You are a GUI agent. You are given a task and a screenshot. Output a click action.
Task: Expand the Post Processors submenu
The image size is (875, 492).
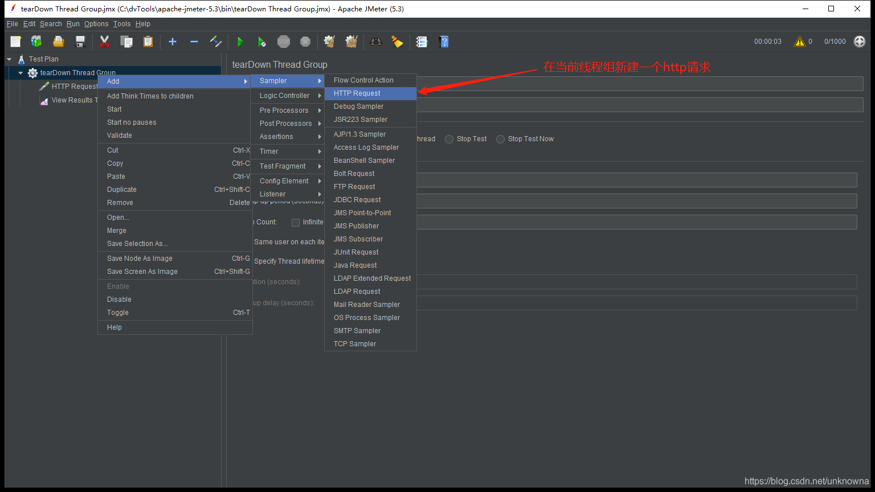click(x=288, y=124)
